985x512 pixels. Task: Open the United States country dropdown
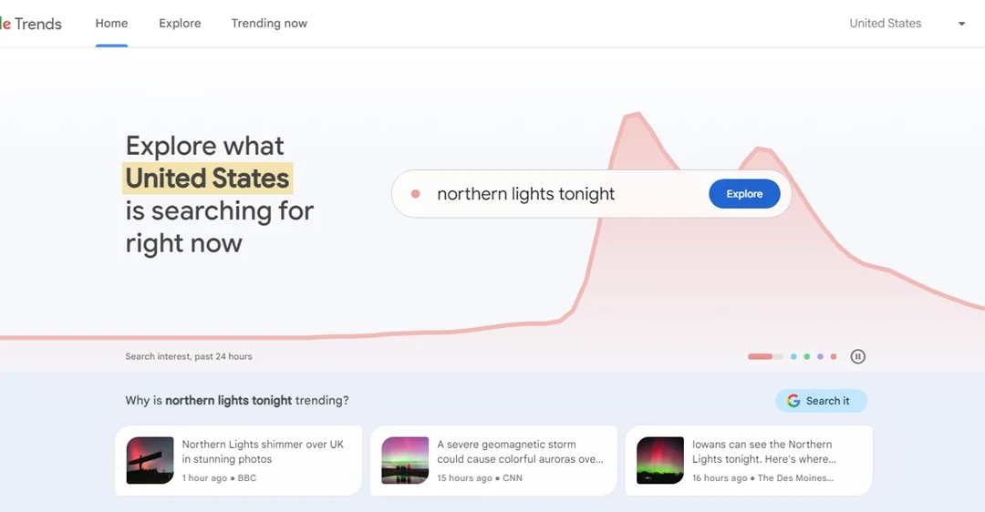[886, 24]
